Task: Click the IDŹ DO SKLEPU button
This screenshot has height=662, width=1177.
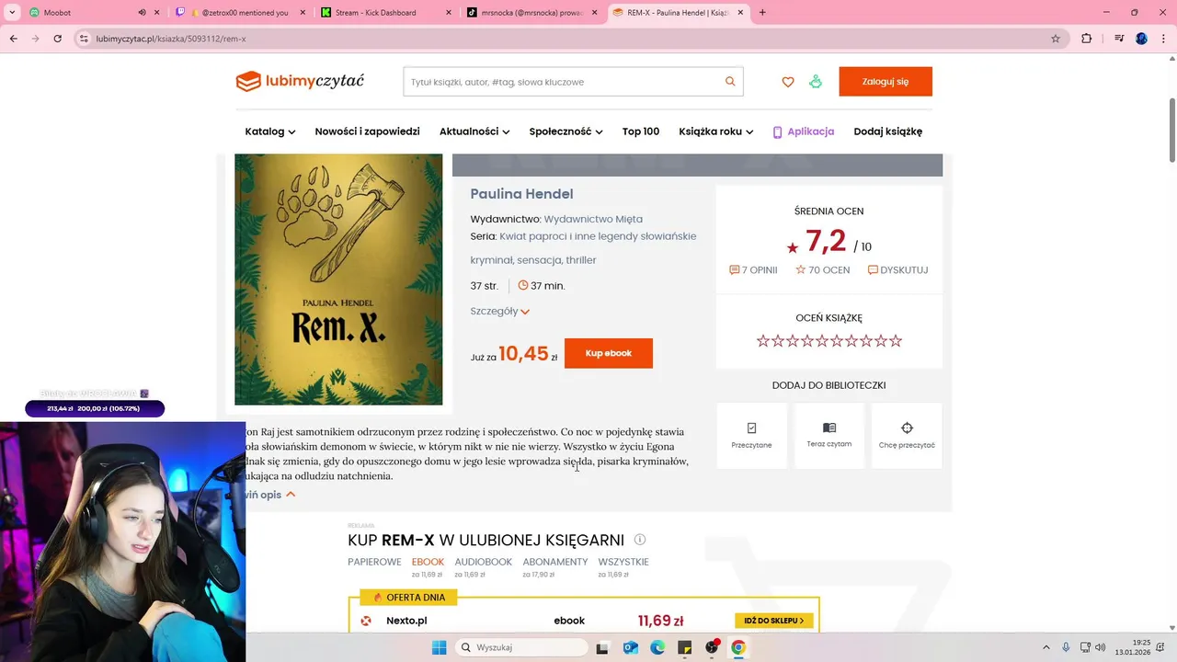Action: coord(774,621)
